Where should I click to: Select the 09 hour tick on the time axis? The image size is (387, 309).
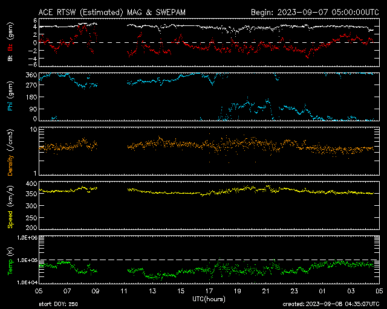coord(95,291)
